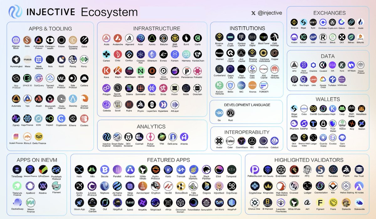Click the Celestia logo
The height and width of the screenshot is (219, 376).
click(x=107, y=104)
